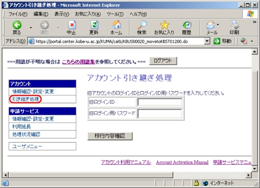The height and width of the screenshot is (188, 260).
Task: Click the 申請サービス section header
Action: pyautogui.click(x=43, y=111)
